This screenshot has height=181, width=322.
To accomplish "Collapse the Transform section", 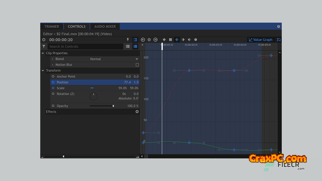I will coord(43,71).
